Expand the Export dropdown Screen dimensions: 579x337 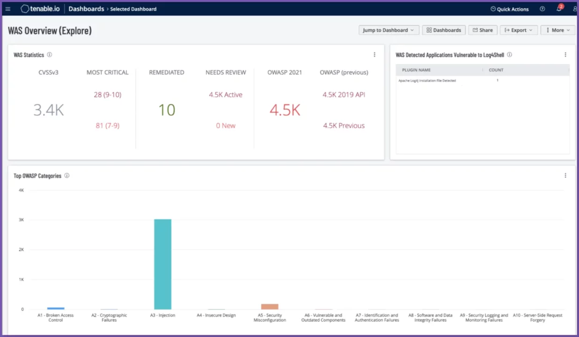(x=518, y=30)
